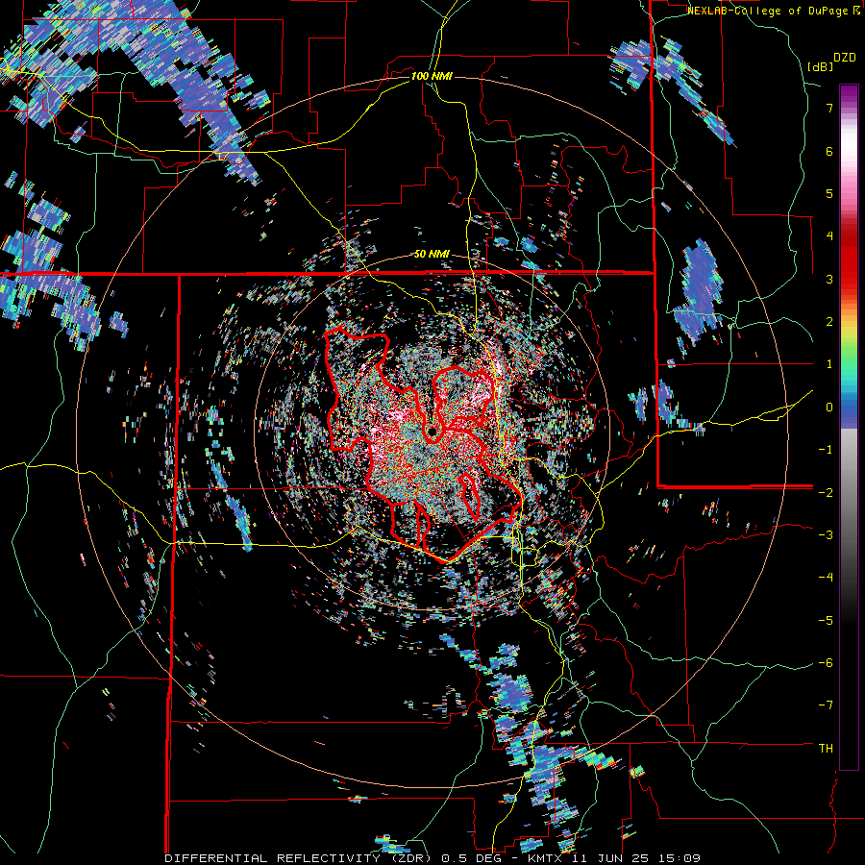This screenshot has height=865, width=865.
Task: Click the -4 scale label
Action: (826, 578)
